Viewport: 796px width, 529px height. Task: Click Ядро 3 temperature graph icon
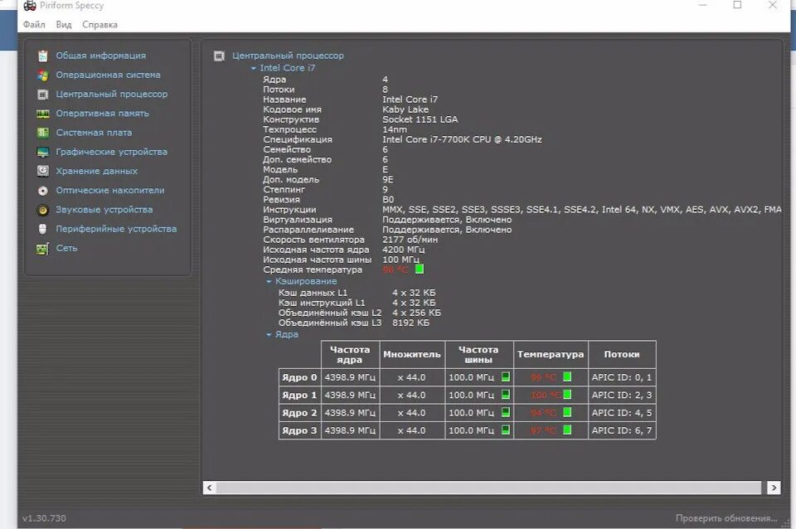[x=567, y=430]
